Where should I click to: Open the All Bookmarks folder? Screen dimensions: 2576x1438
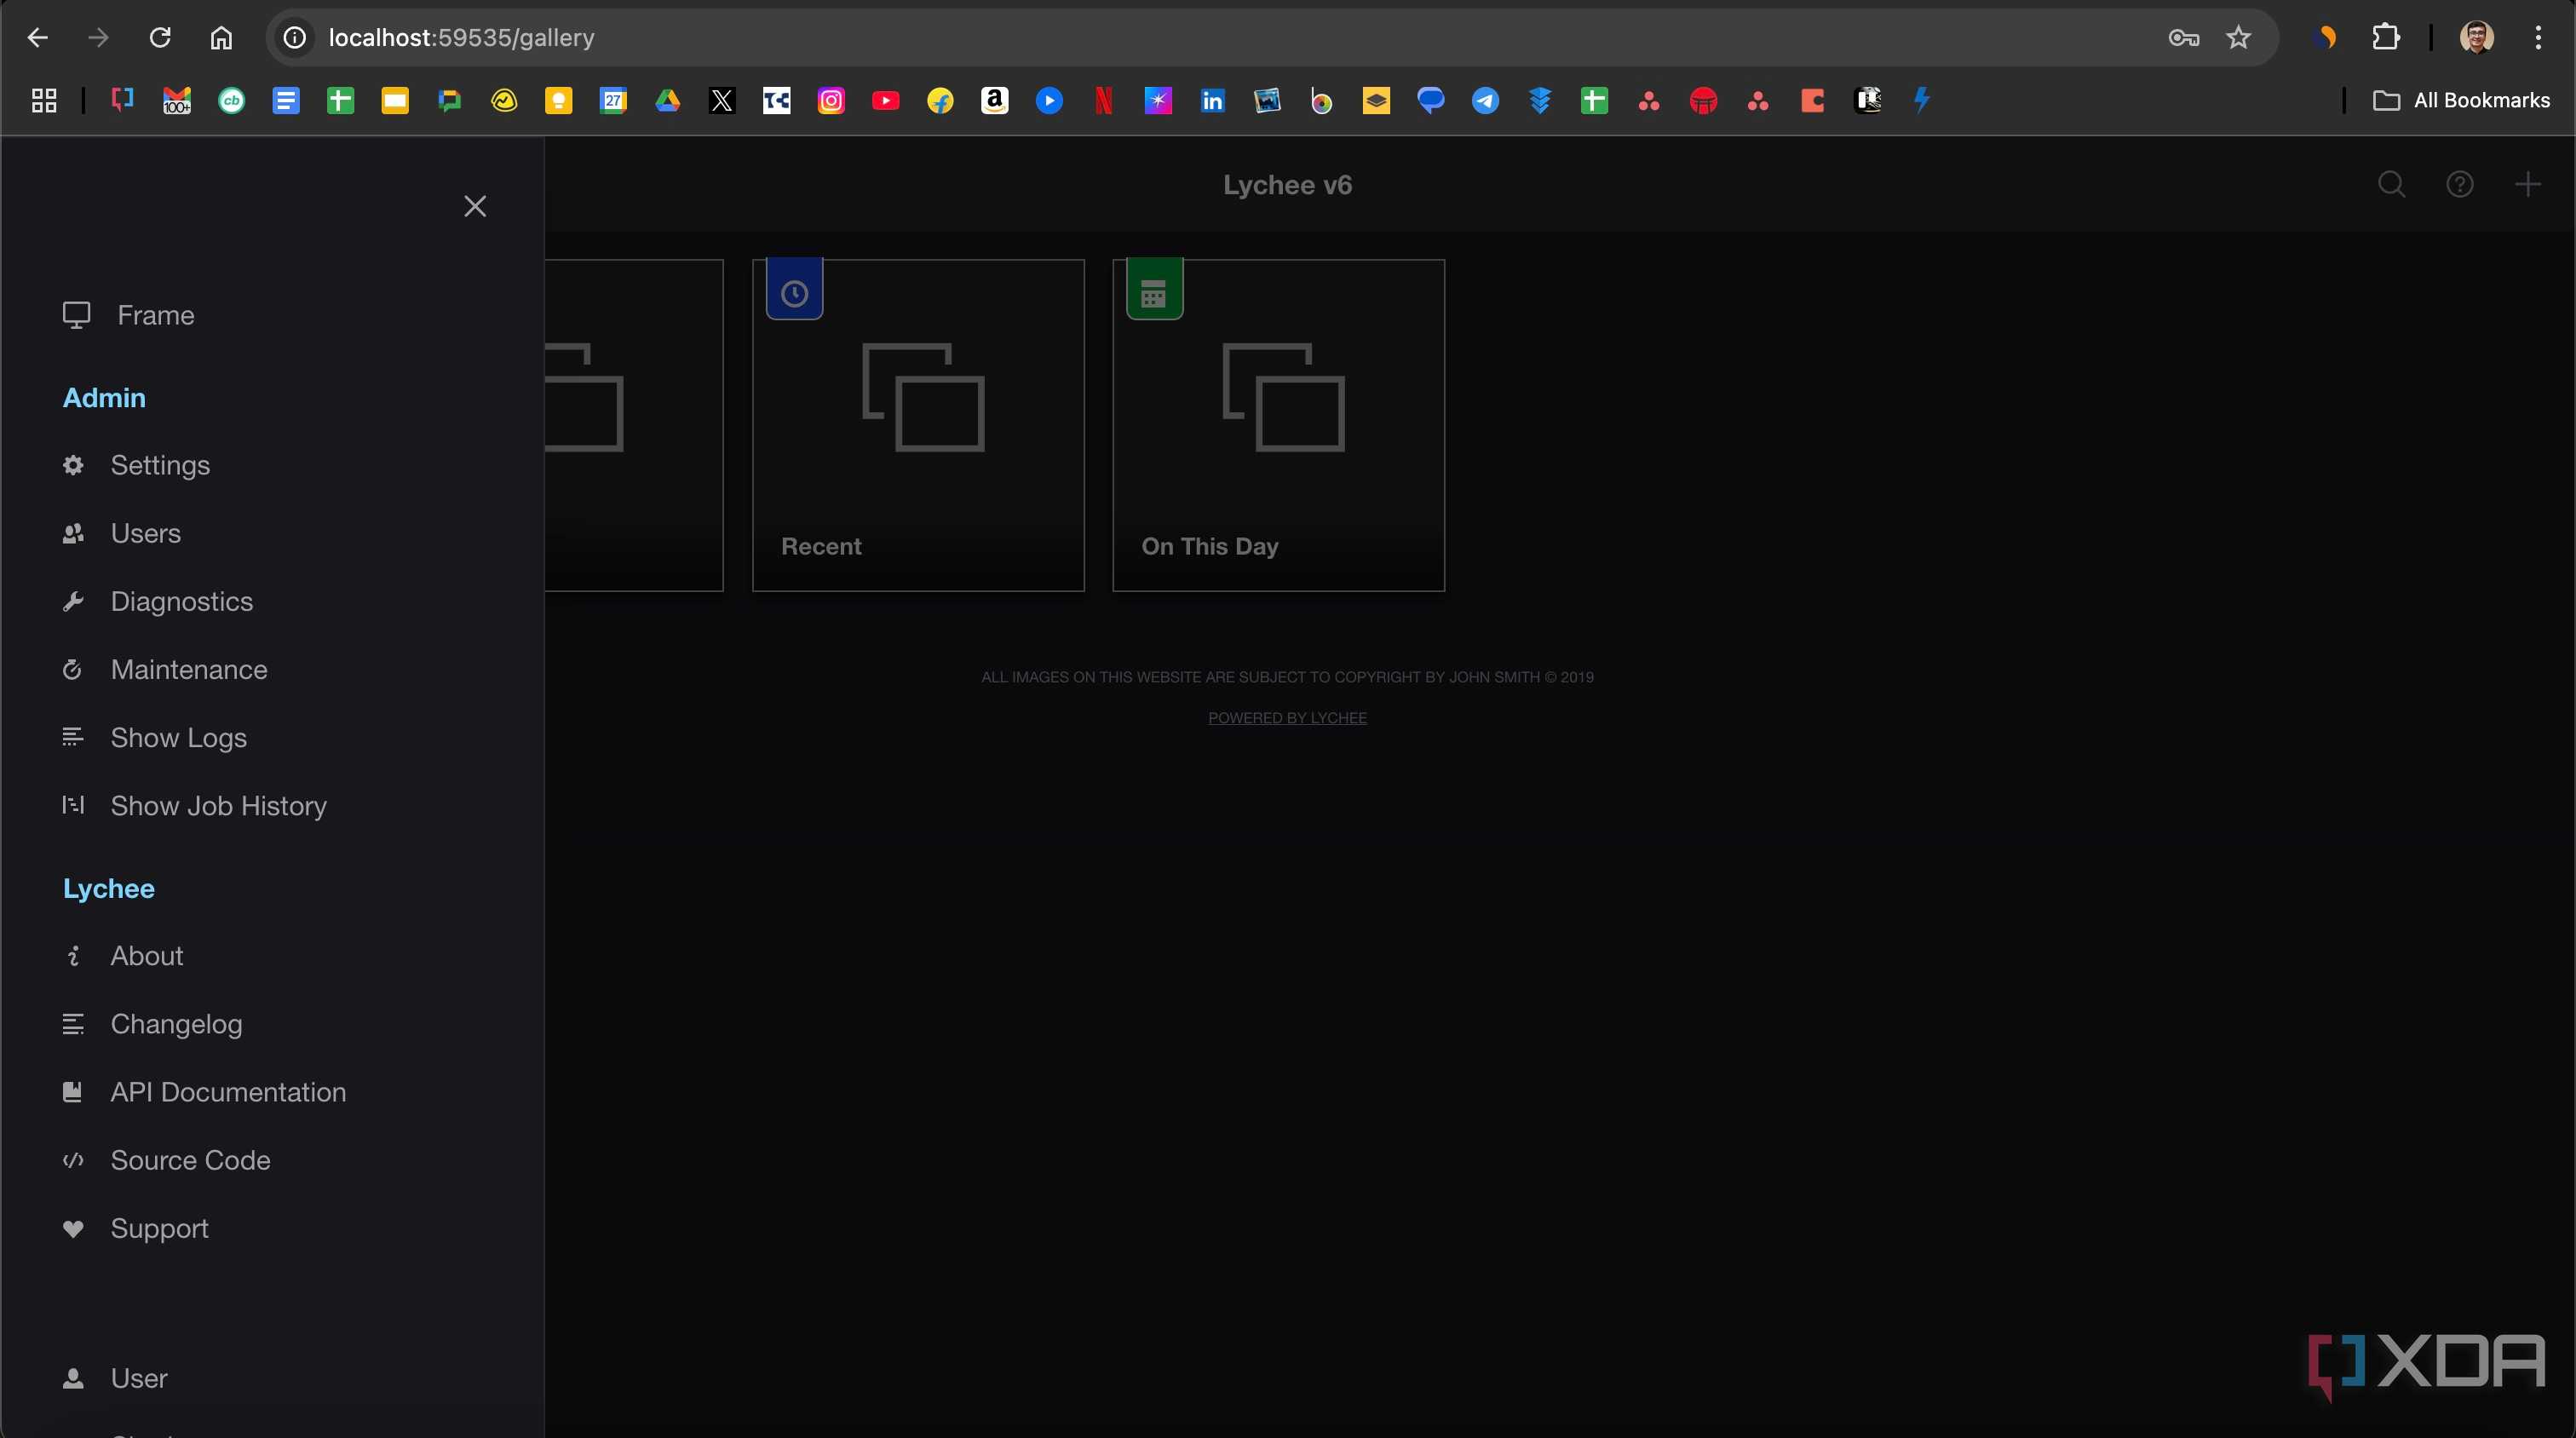(2461, 100)
